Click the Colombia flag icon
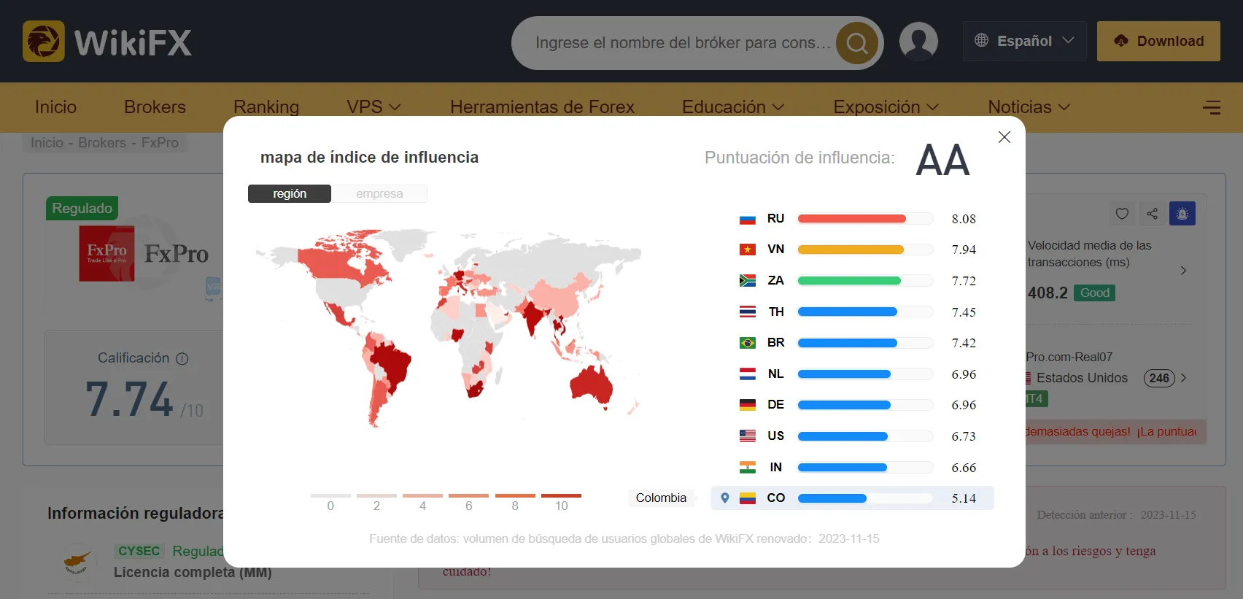Image resolution: width=1243 pixels, height=599 pixels. pos(748,498)
